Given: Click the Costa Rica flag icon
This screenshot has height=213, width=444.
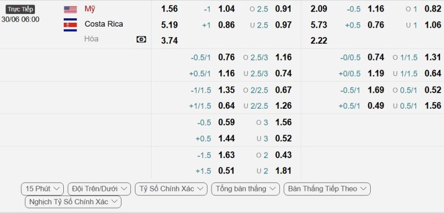Looking at the screenshot, I should tap(70, 25).
